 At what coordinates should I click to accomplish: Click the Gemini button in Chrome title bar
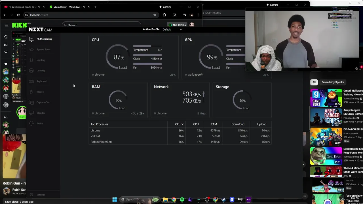tap(165, 7)
